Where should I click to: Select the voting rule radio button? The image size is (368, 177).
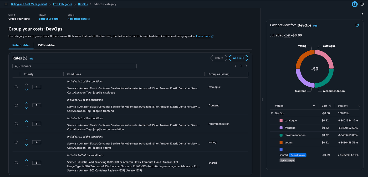(x=16, y=142)
